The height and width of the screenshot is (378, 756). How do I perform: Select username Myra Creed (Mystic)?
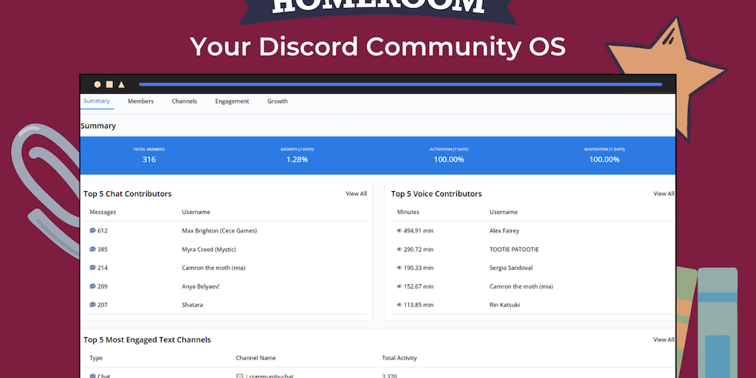pos(209,250)
